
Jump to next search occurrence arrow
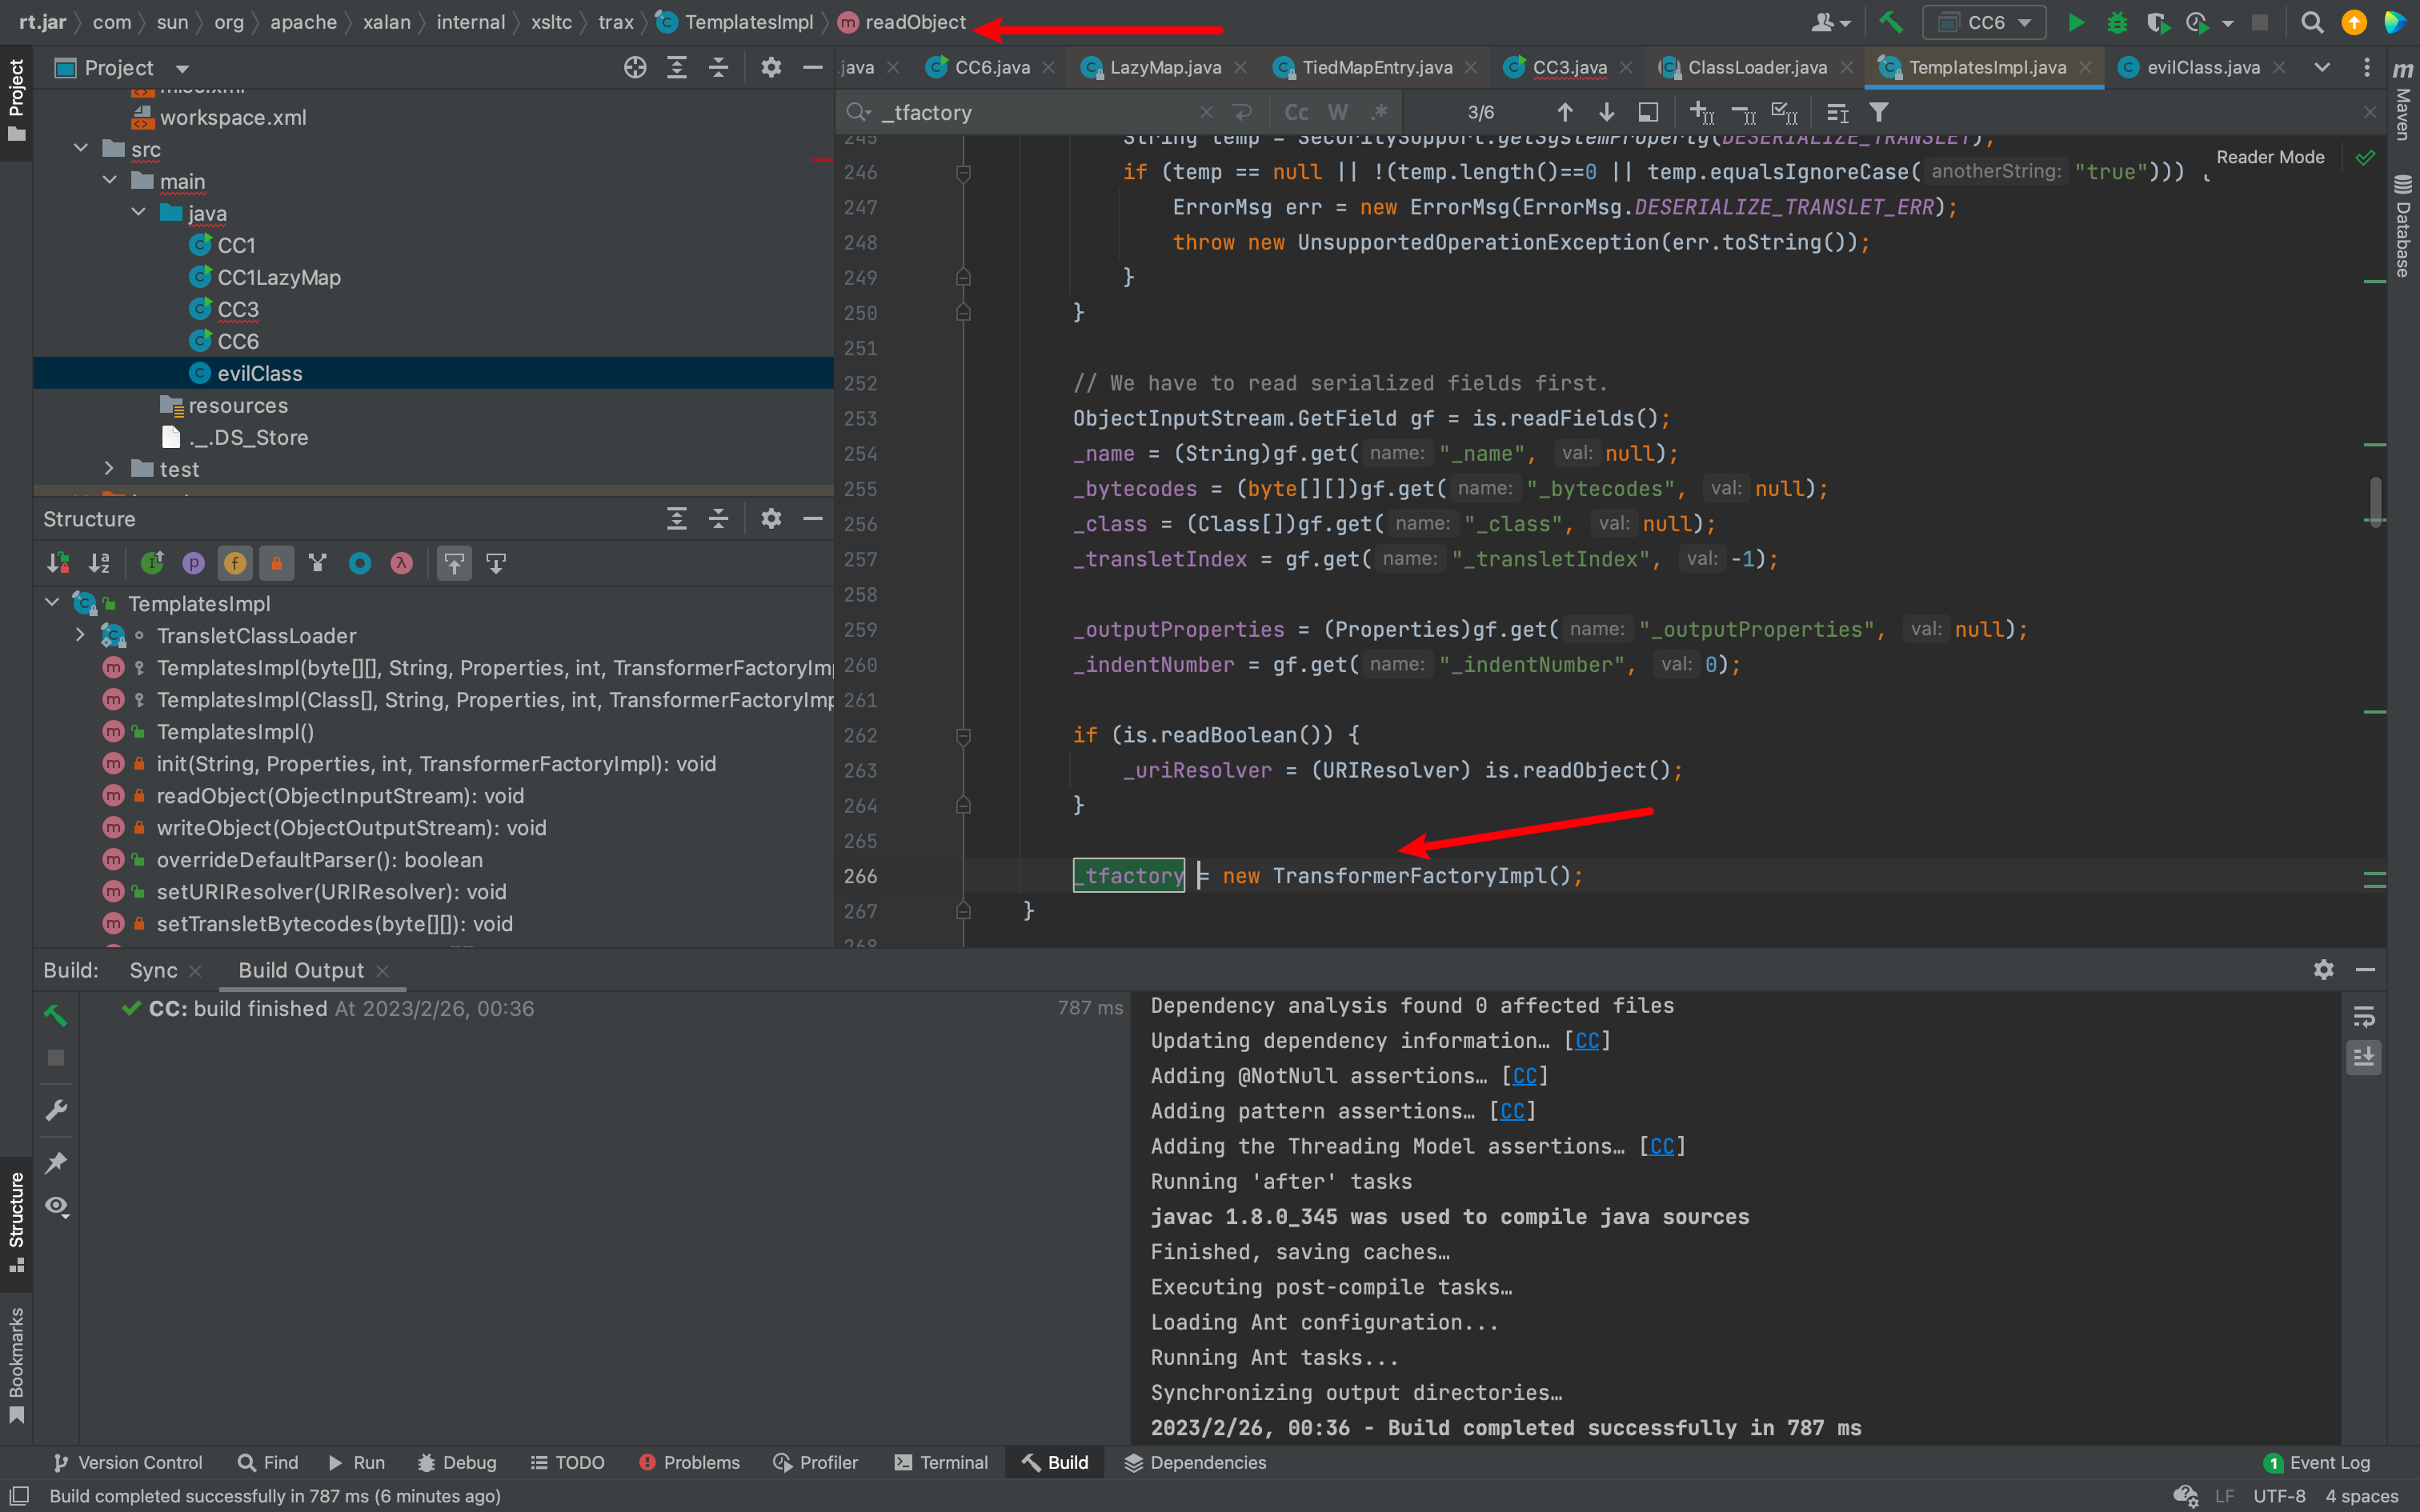coord(1606,112)
